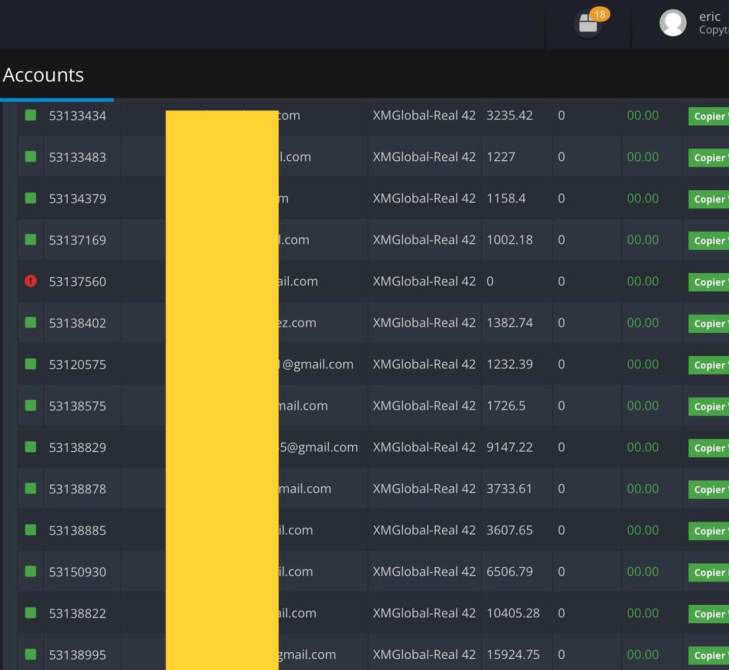Viewport: 729px width, 670px height.
Task: Select account number 53138822
Action: [77, 613]
